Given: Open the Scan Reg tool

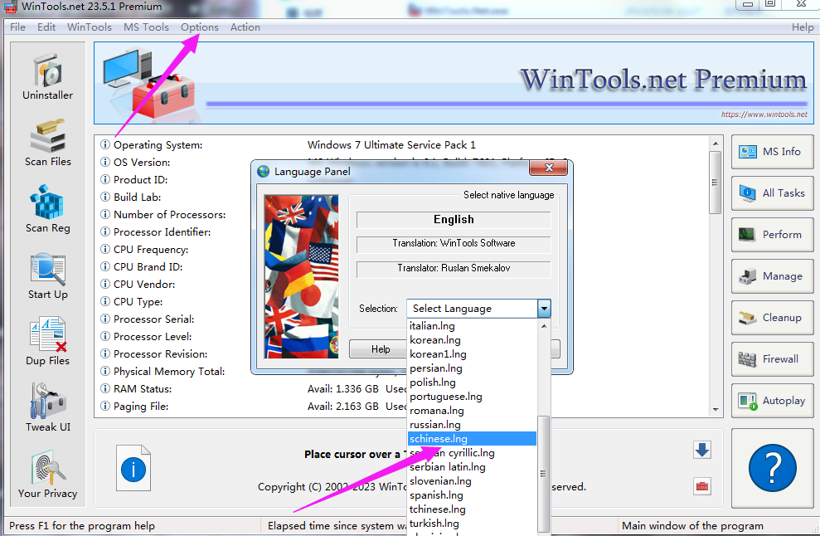Looking at the screenshot, I should 47,207.
